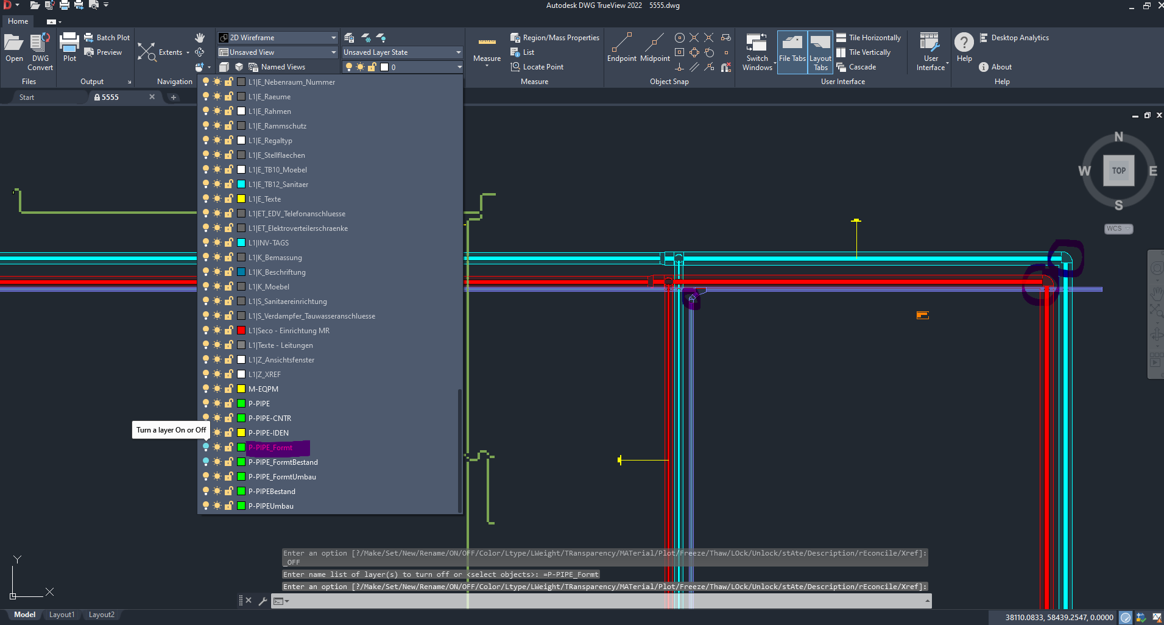
Task: Open the Start file tab
Action: (x=27, y=97)
